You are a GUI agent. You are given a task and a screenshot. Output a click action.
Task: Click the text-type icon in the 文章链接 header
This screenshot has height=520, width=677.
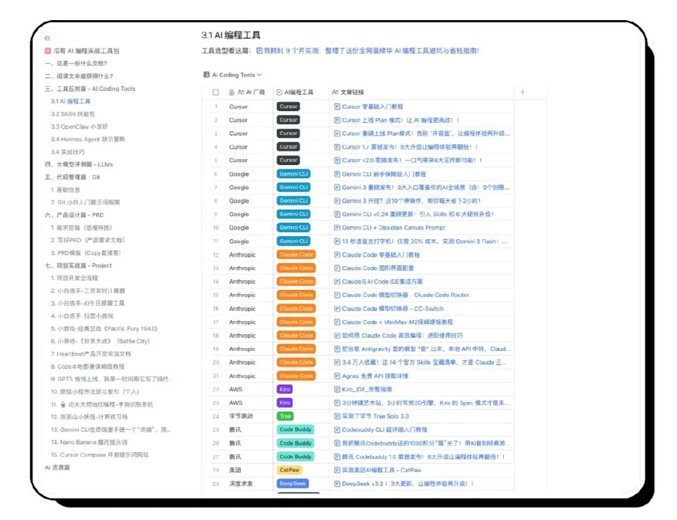[335, 92]
